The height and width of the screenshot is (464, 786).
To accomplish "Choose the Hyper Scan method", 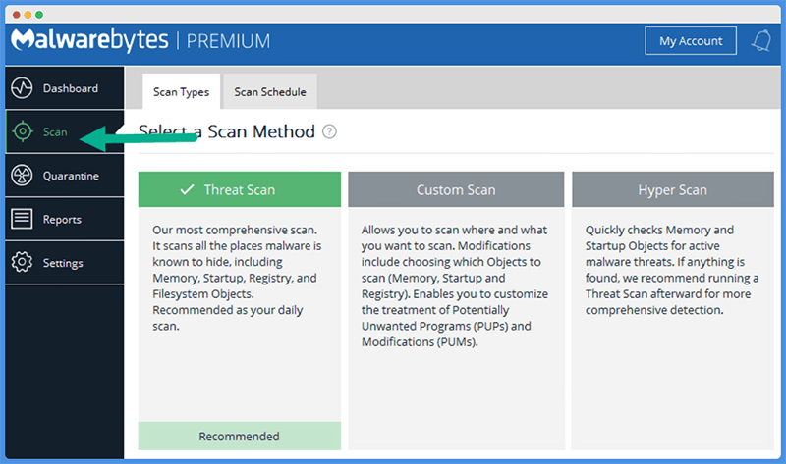I will (x=673, y=189).
